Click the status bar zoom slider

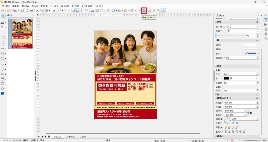251,140
